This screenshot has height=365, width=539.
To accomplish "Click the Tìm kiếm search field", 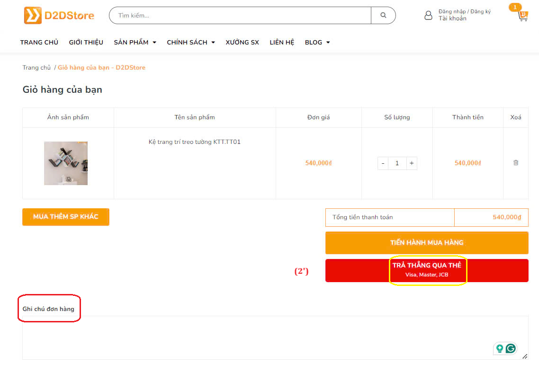I will (240, 16).
